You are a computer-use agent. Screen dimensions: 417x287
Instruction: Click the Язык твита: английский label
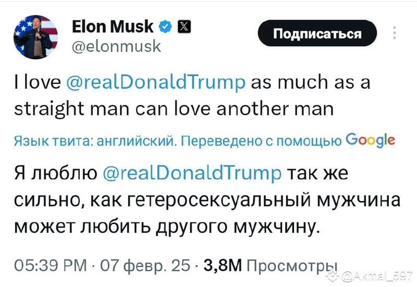pos(95,141)
